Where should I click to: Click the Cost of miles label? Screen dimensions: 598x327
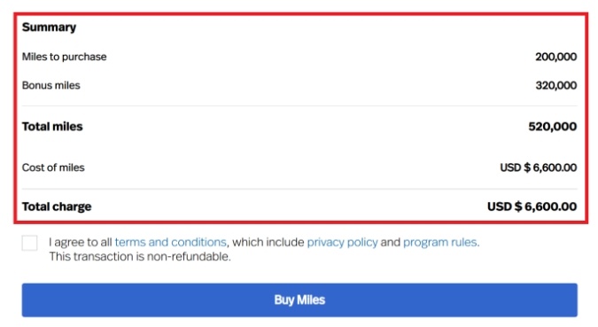click(x=53, y=167)
